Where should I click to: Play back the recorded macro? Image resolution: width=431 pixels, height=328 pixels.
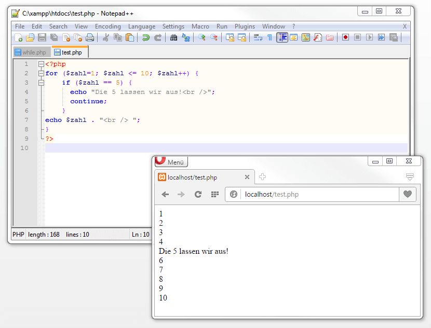point(369,37)
